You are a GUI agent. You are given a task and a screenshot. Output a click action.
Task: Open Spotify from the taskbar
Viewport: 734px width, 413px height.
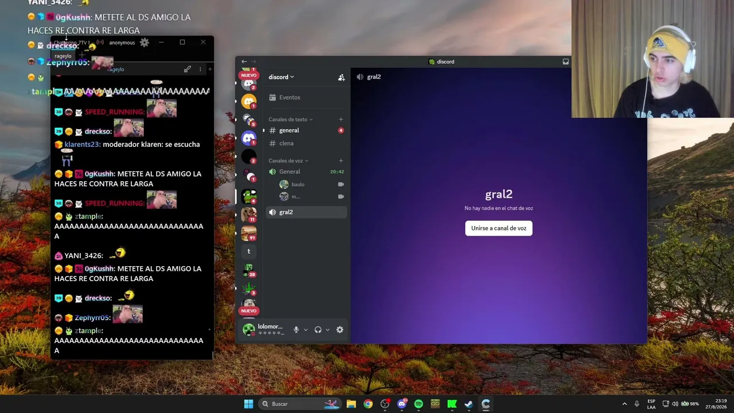(419, 404)
